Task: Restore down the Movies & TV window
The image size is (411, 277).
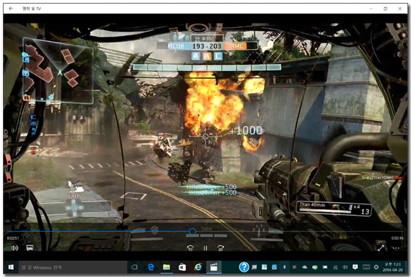Action: (385, 9)
